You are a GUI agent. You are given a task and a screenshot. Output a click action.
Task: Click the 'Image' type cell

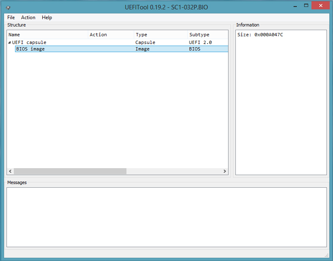click(142, 49)
